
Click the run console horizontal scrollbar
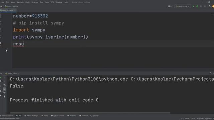90,113
